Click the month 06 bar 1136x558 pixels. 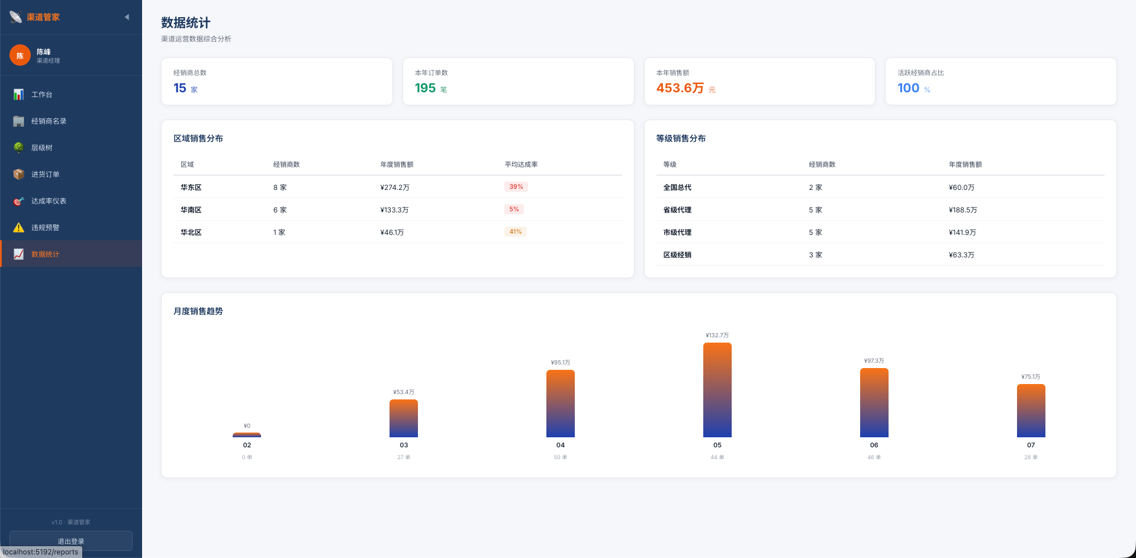[874, 402]
